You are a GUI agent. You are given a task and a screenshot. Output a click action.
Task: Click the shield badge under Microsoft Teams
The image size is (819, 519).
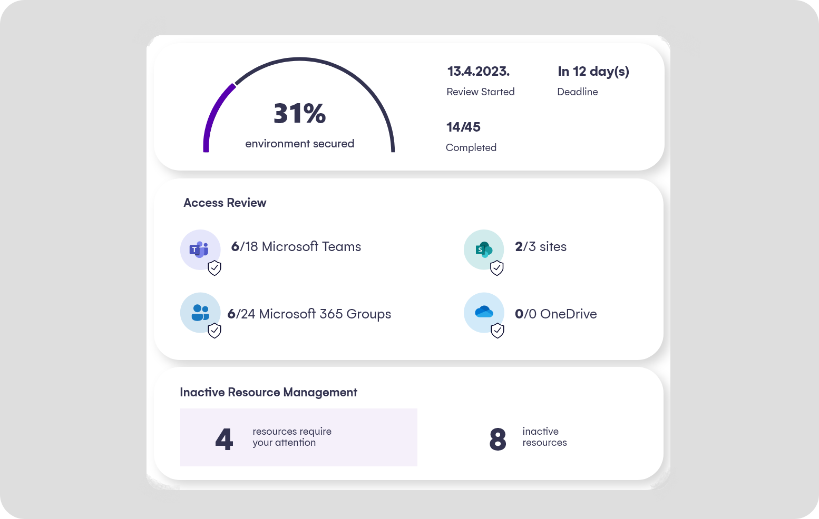(x=214, y=268)
